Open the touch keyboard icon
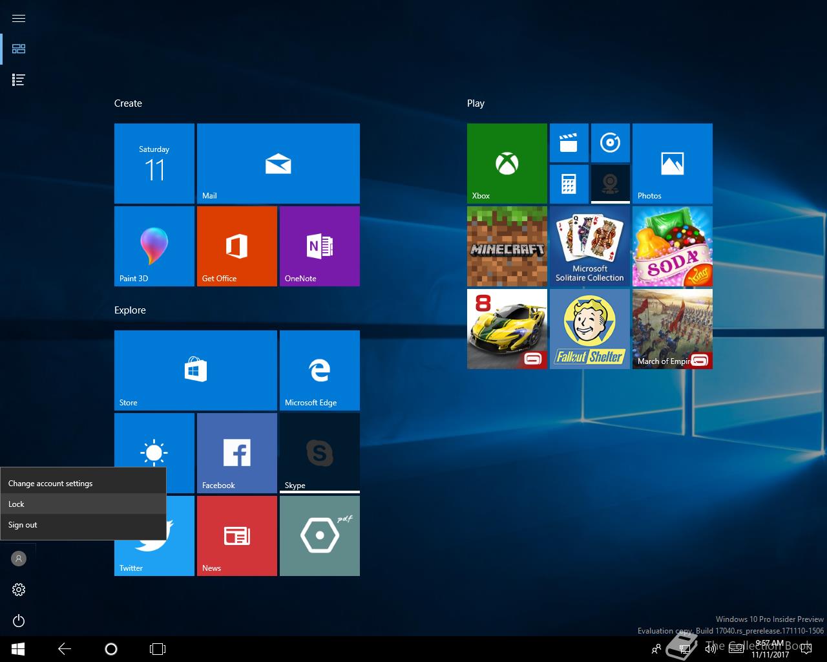 click(736, 649)
